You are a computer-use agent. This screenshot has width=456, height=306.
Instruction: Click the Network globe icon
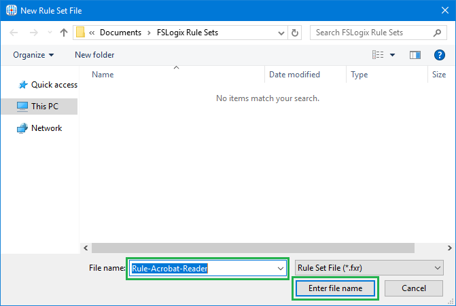[22, 128]
